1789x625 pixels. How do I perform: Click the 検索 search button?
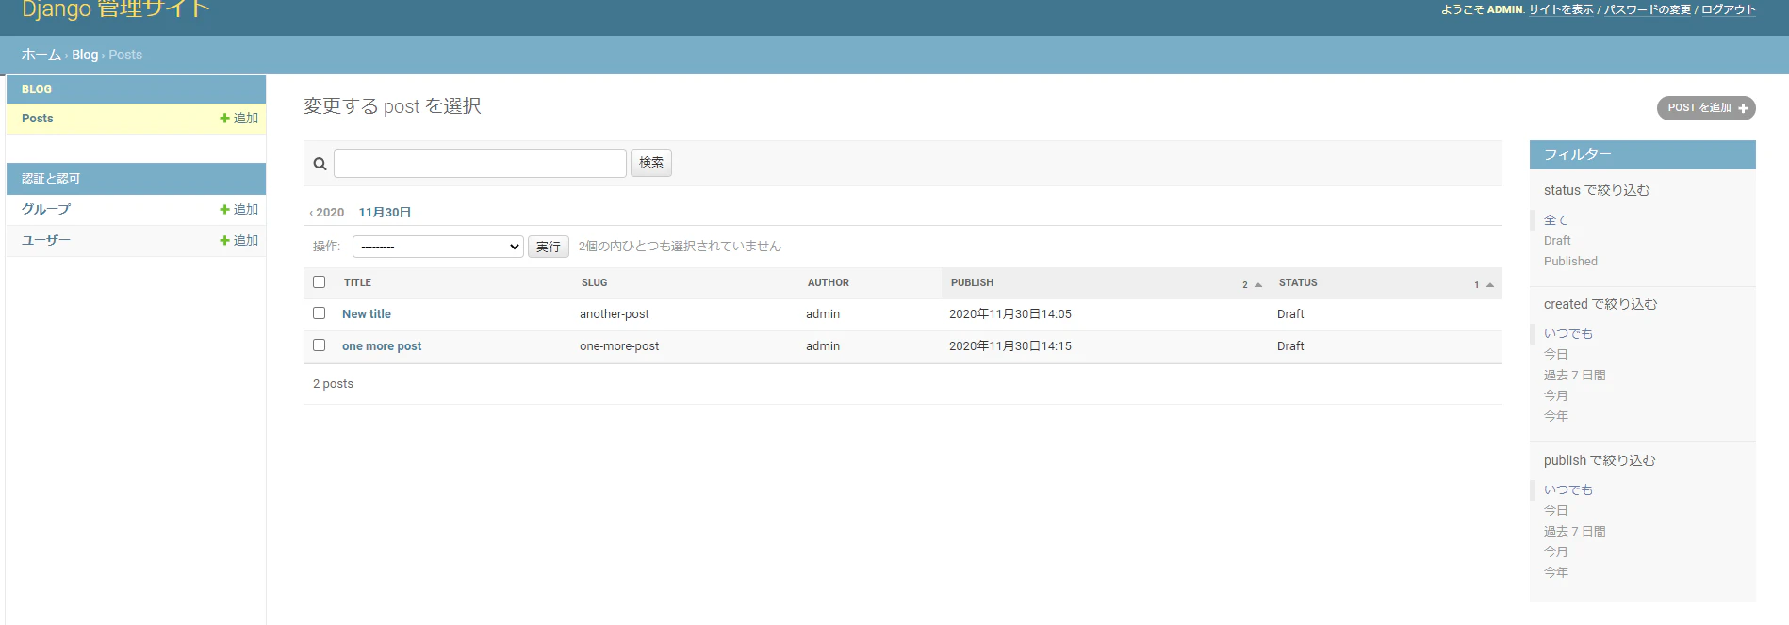651,163
